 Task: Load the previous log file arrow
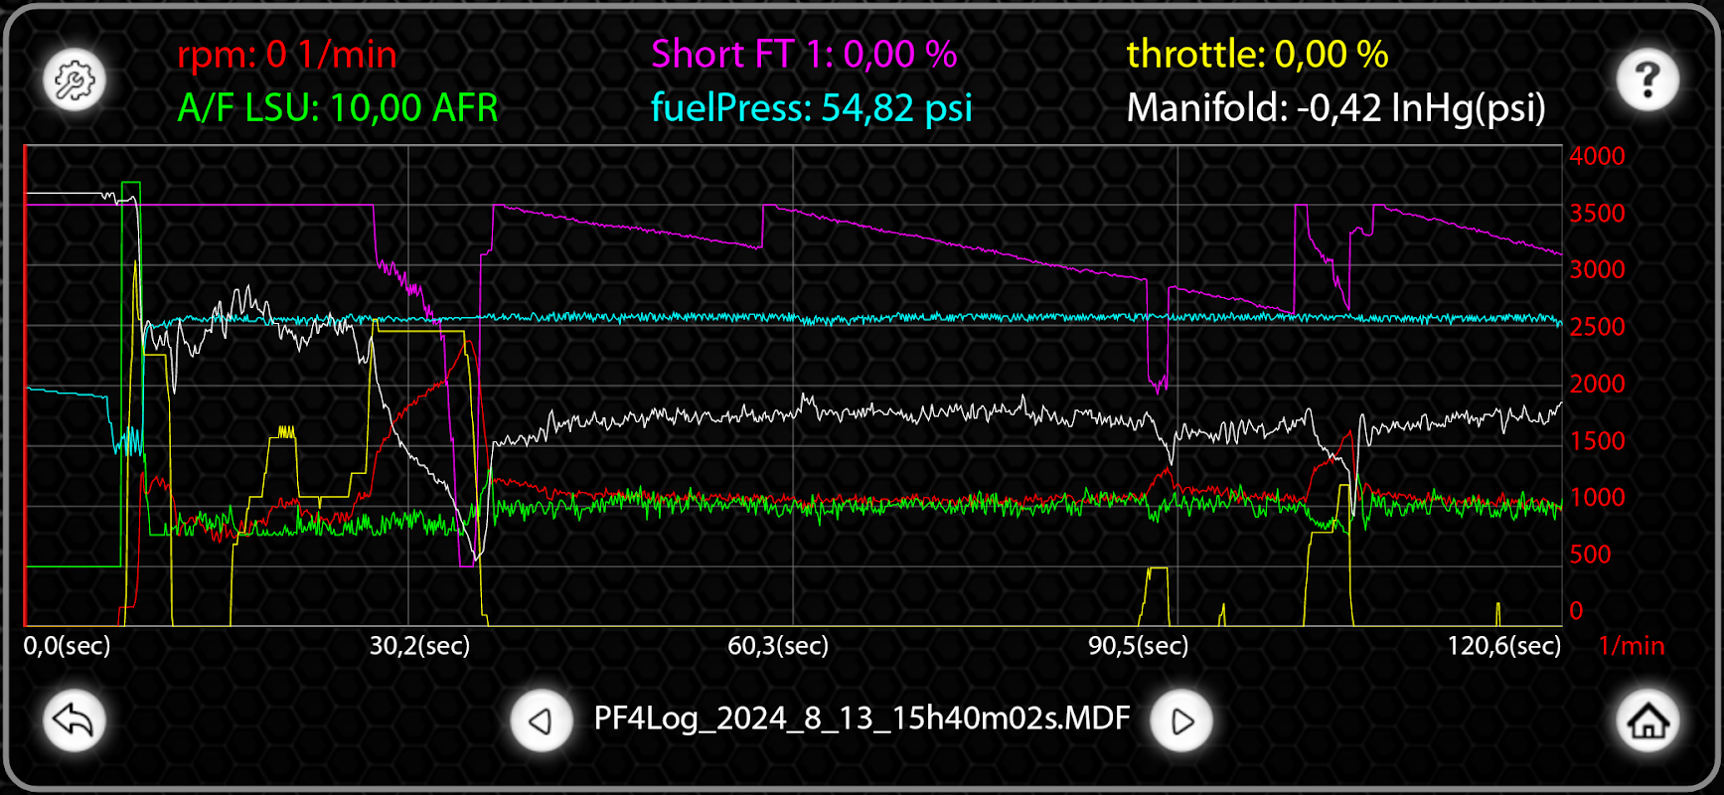(x=542, y=719)
